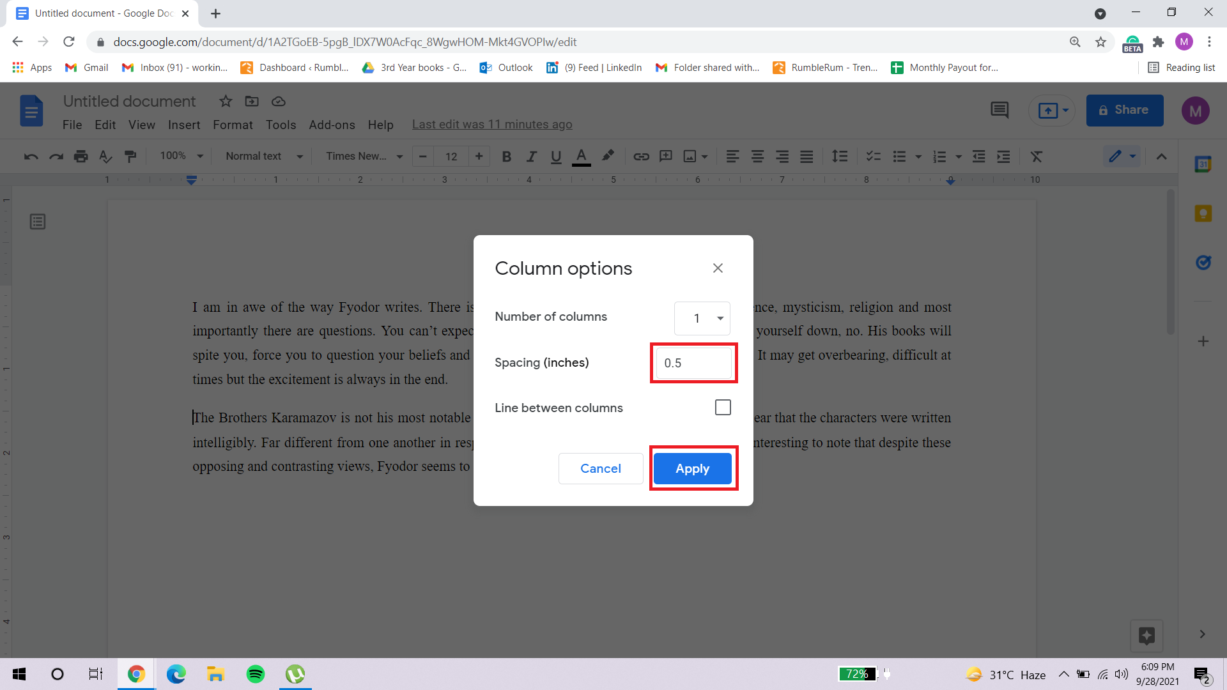This screenshot has width=1227, height=690.
Task: Click the Bold formatting icon
Action: pyautogui.click(x=505, y=157)
